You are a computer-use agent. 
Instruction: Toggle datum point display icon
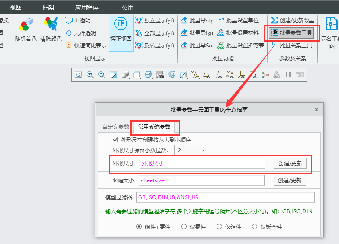230,75
